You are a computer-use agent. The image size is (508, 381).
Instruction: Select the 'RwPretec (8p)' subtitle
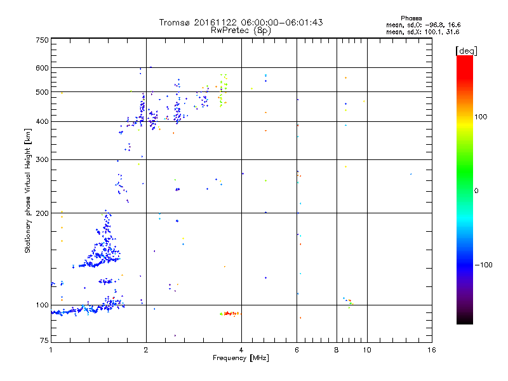click(x=241, y=30)
